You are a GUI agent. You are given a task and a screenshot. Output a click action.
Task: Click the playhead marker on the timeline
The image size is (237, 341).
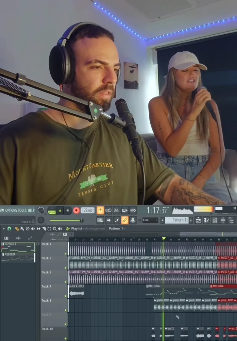pos(164,239)
